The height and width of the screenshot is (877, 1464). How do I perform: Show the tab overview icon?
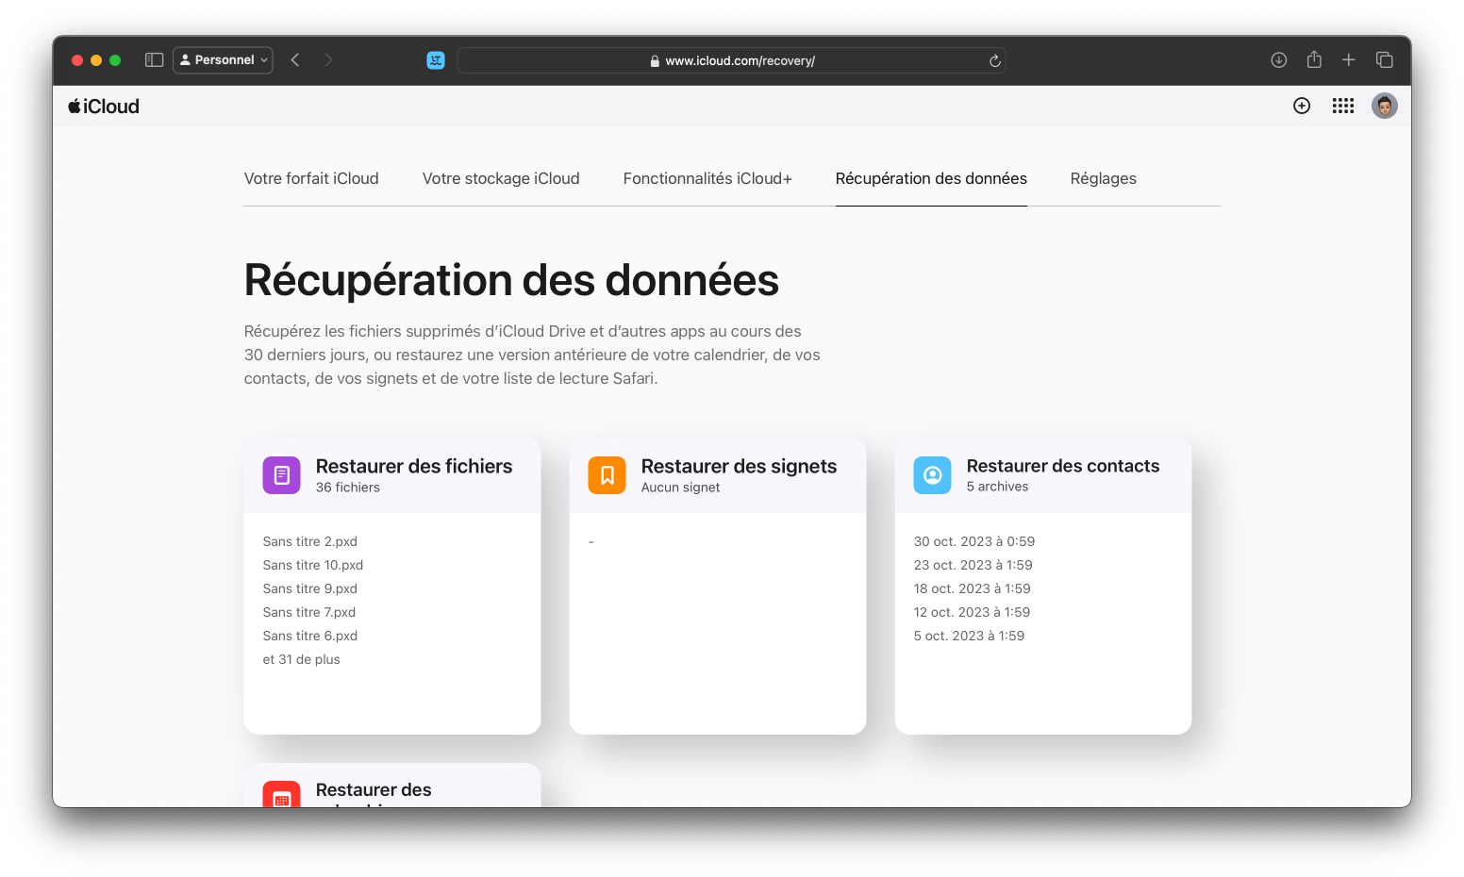point(1385,60)
